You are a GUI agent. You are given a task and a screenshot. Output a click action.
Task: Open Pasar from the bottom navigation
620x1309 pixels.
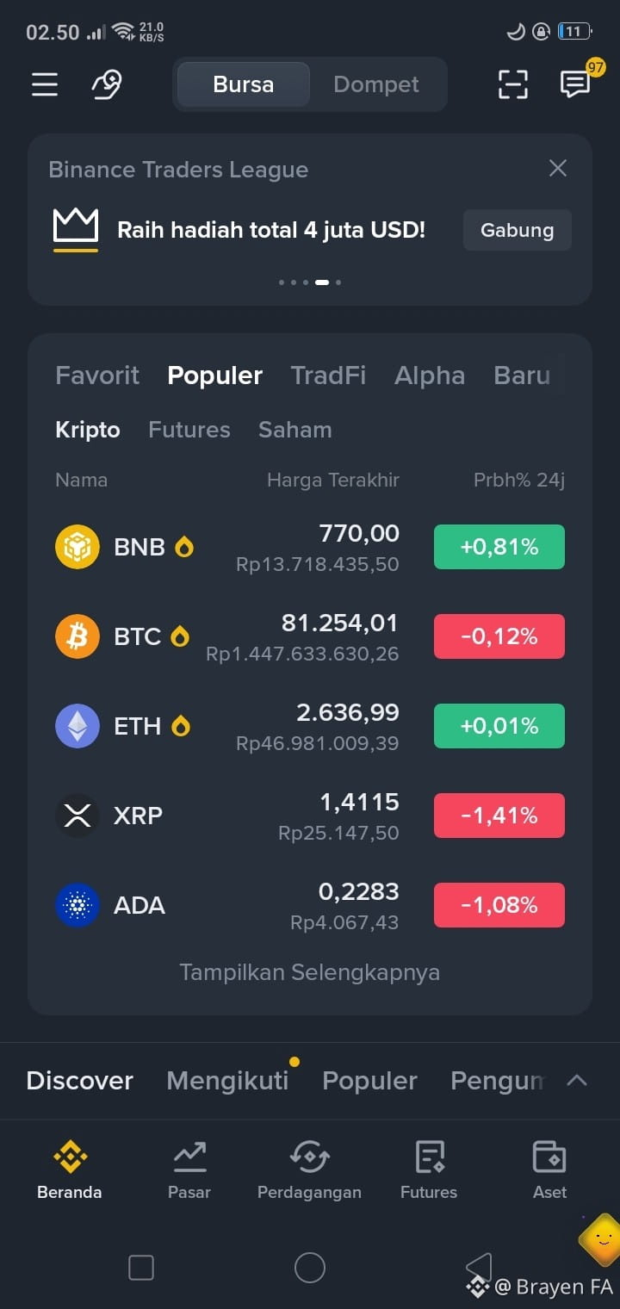[x=189, y=1169]
